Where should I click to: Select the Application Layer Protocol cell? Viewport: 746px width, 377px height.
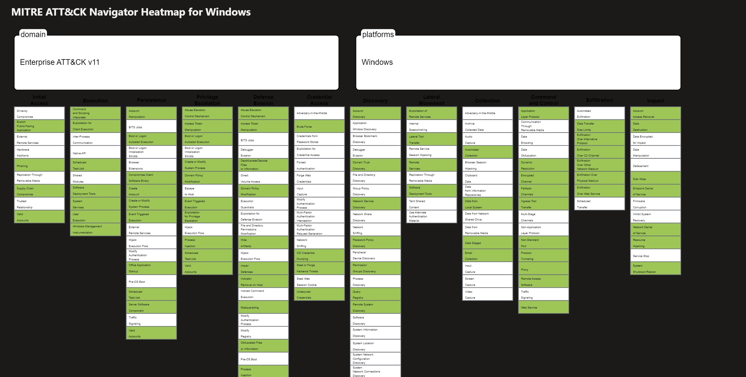[x=544, y=113]
